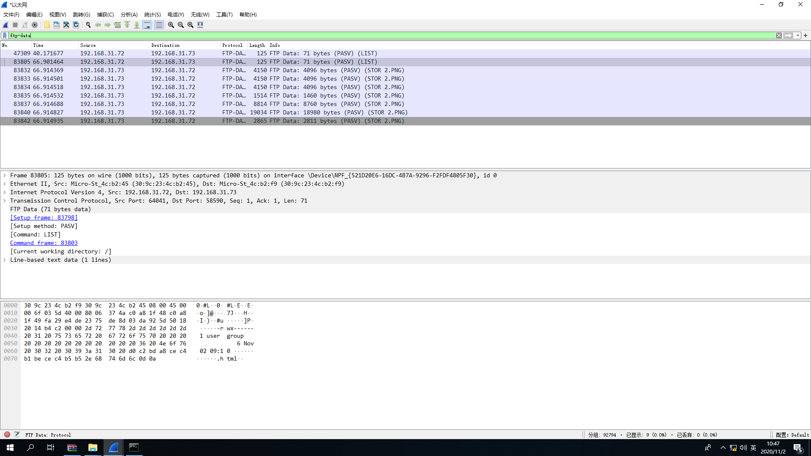
Task: Expand the Transmission Control Protocol row
Action: (x=5, y=201)
